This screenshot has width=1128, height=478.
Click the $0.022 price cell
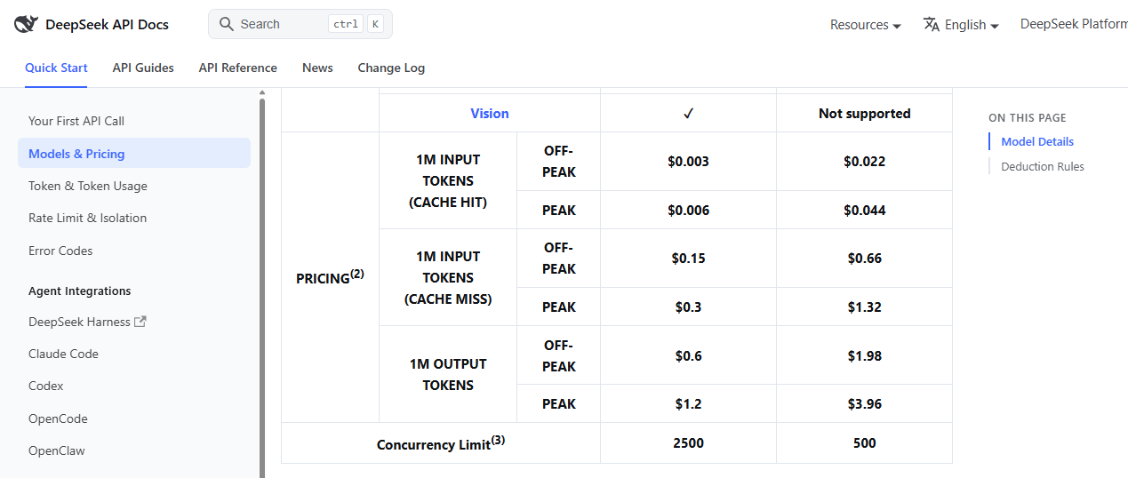click(x=865, y=162)
